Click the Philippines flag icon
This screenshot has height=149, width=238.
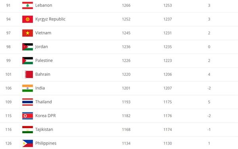(27, 143)
